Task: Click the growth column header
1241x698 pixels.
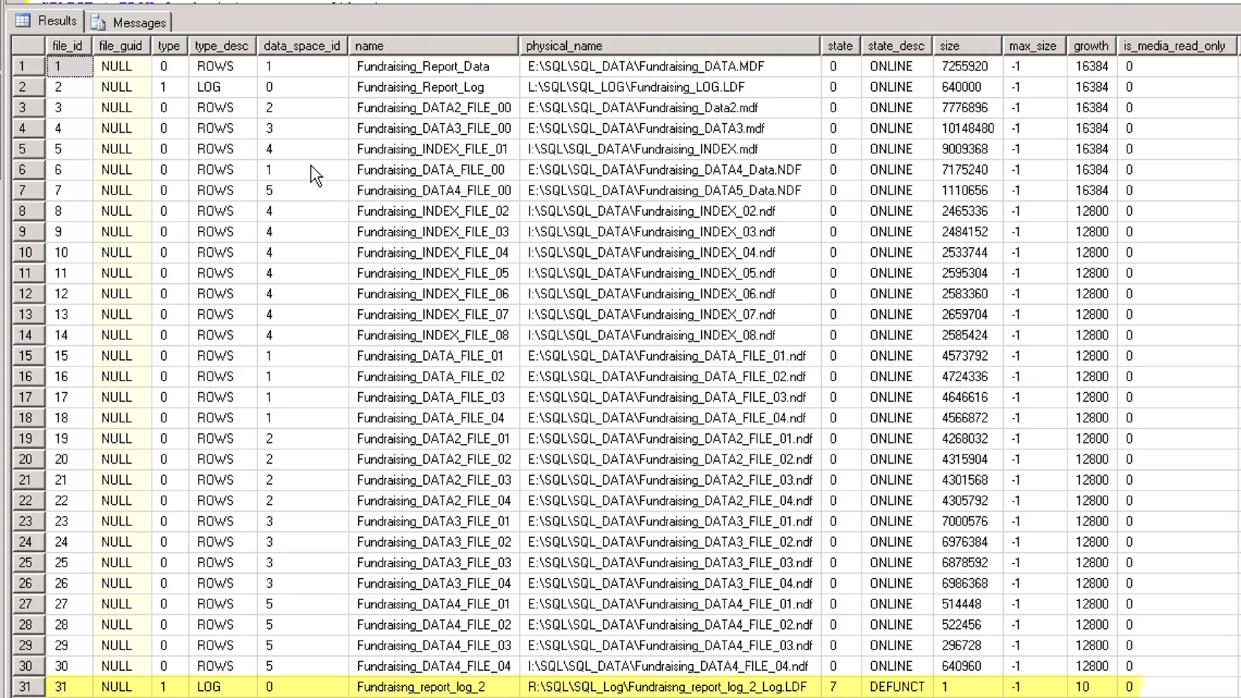Action: point(1090,46)
